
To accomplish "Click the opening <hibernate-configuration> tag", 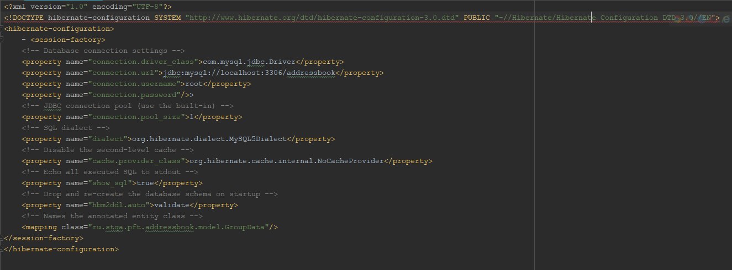I will pos(59,29).
